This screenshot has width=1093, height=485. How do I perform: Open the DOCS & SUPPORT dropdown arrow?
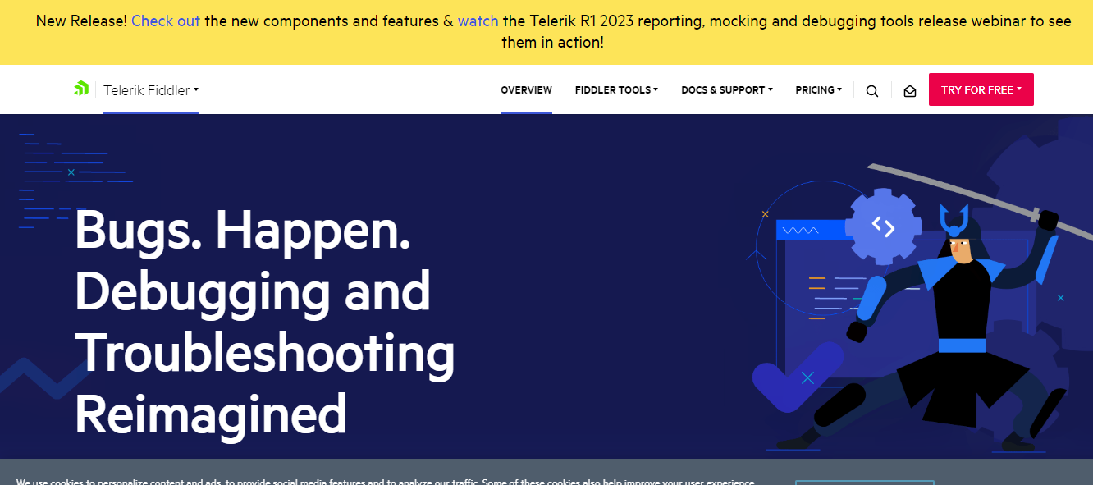click(x=770, y=90)
